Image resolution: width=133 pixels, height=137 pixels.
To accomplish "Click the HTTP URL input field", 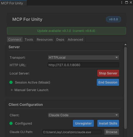I will click(x=83, y=65).
